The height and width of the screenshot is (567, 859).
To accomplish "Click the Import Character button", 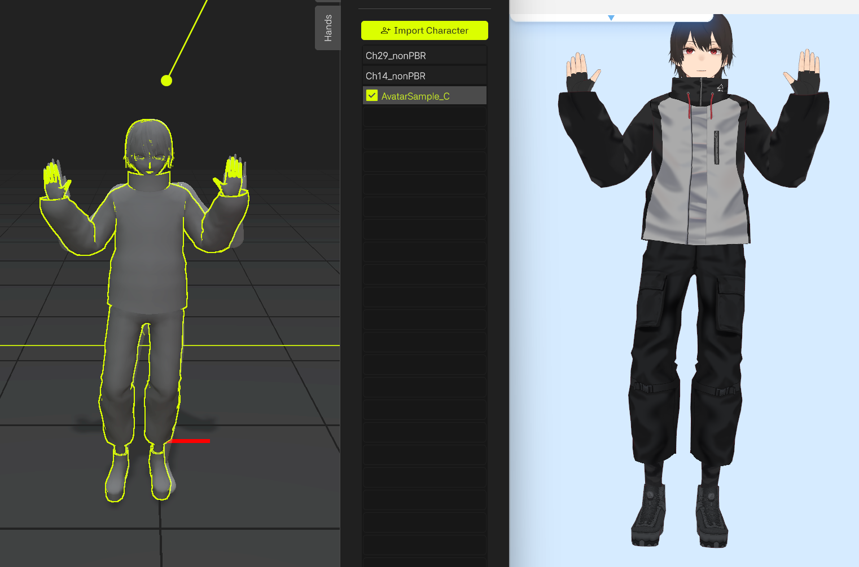I will tap(424, 30).
